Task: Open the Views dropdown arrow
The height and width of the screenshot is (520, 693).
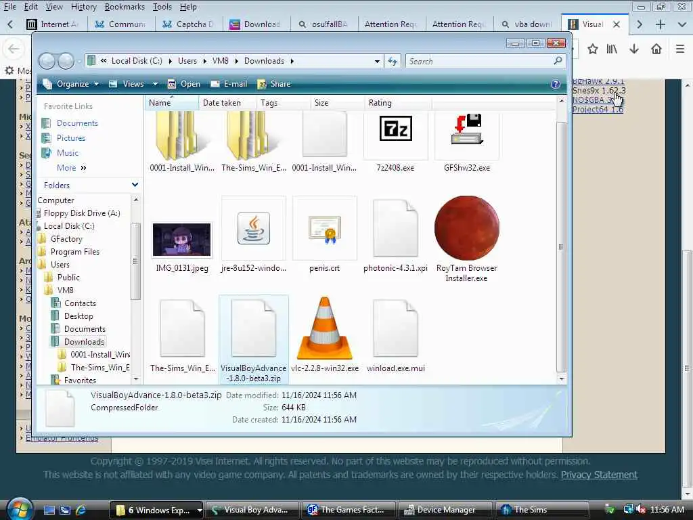Action: [x=155, y=84]
